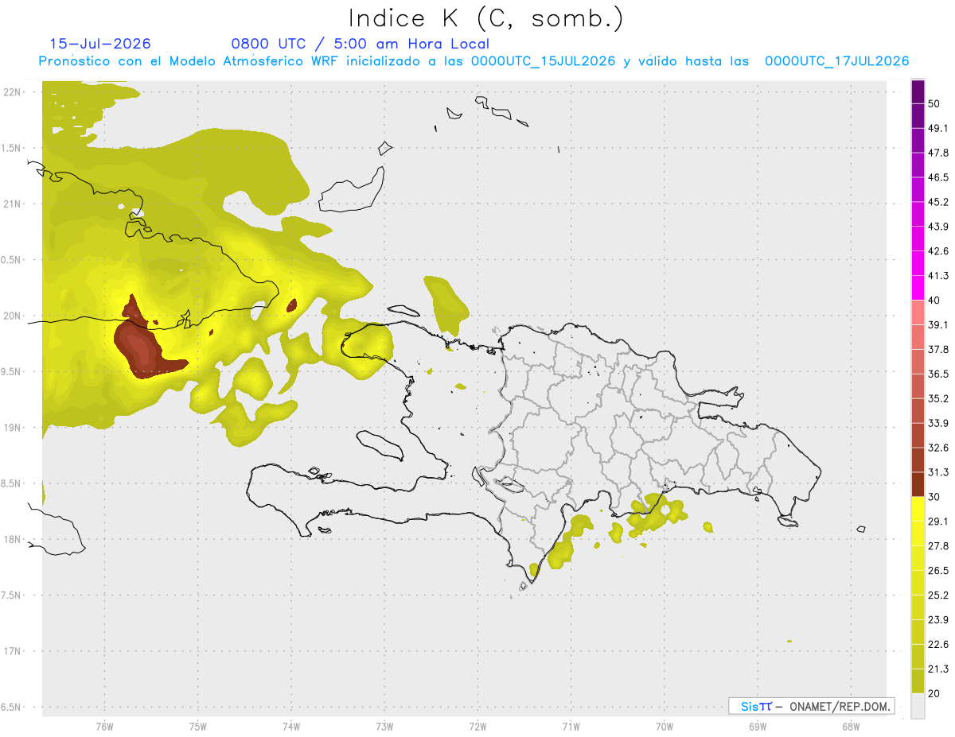955x737 pixels.
Task: Click the latitude label "8.5N"
Action: (x=12, y=483)
